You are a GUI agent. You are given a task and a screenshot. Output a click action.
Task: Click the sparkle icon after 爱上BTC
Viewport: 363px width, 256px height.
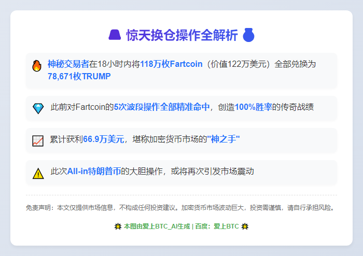245,226
